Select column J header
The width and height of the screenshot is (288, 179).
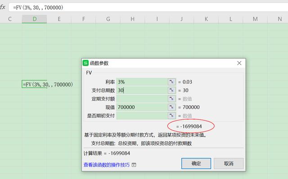(x=181, y=19)
